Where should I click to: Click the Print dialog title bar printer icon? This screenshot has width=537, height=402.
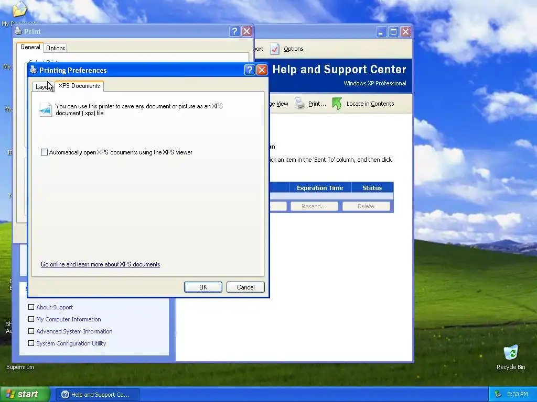(18, 31)
